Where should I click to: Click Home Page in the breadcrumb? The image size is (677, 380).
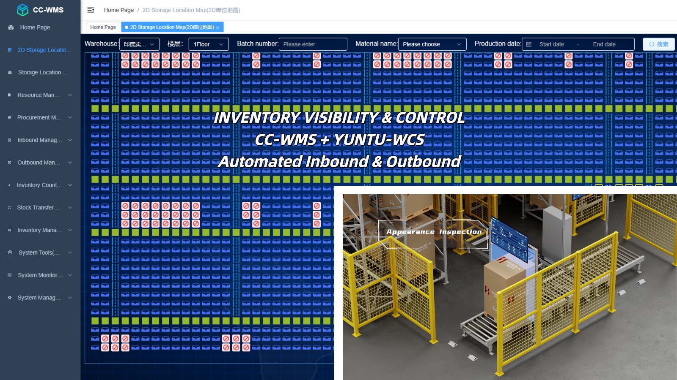pos(118,10)
